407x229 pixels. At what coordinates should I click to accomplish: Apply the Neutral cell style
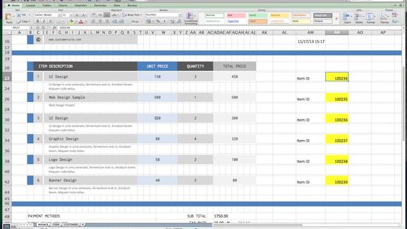pyautogui.click(x=279, y=15)
